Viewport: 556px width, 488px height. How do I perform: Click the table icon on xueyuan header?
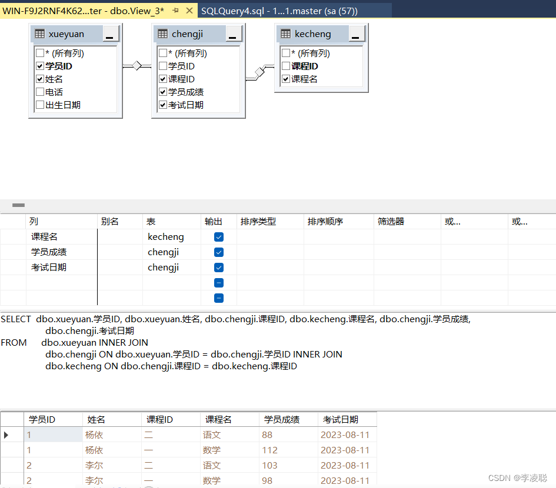pos(39,34)
